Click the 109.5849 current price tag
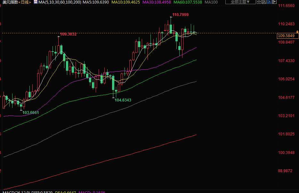Image resolution: width=299 pixels, height=193 pixels. (x=286, y=36)
